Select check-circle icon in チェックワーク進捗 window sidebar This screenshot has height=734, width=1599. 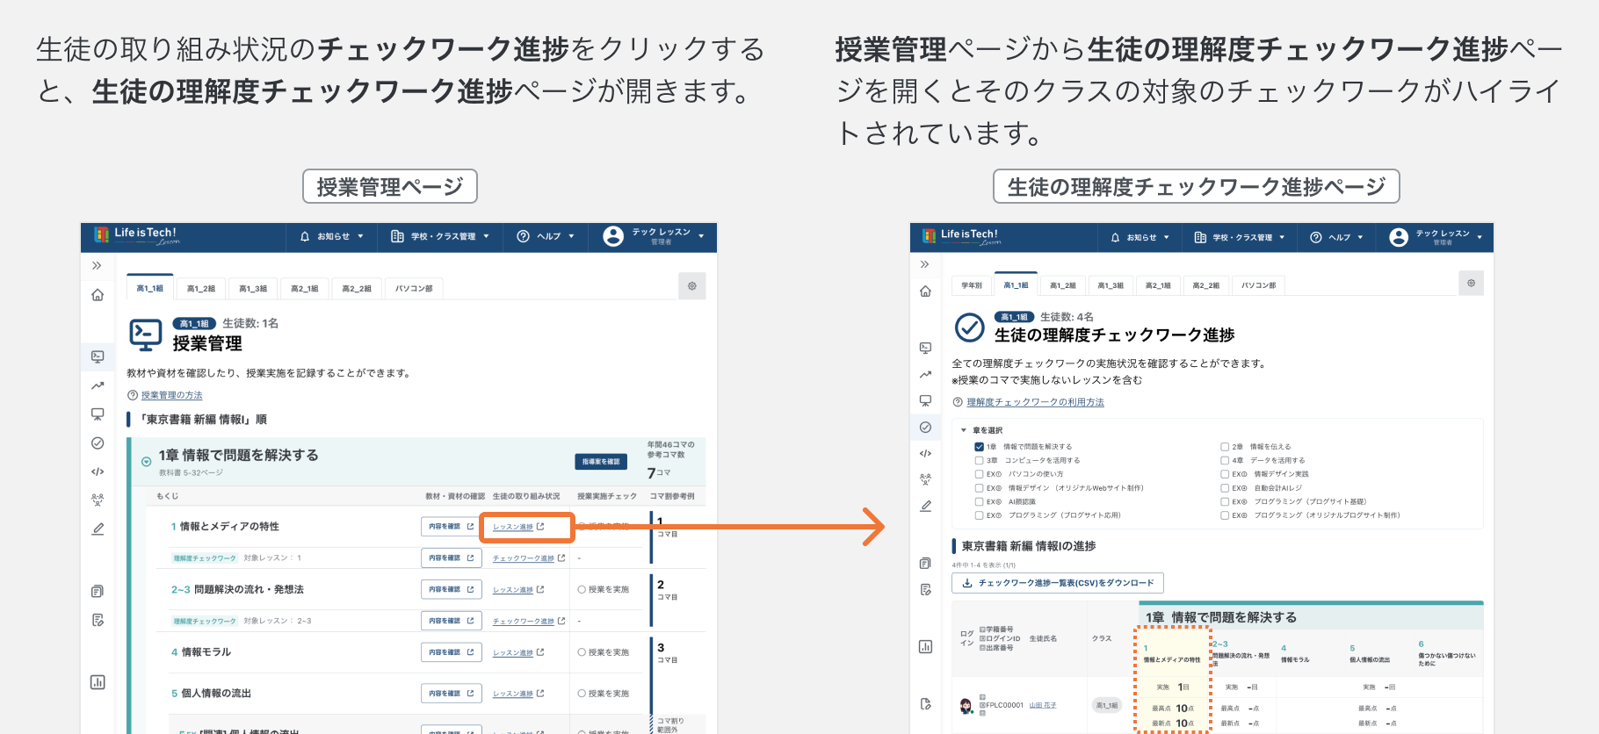925,428
